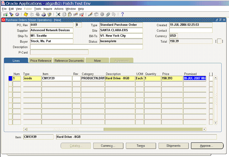
Task: Open Shipments for the order line
Action: pos(173,146)
